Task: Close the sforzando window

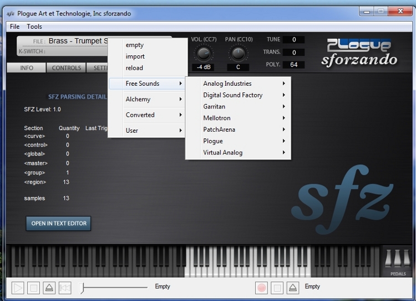Action: (x=400, y=11)
